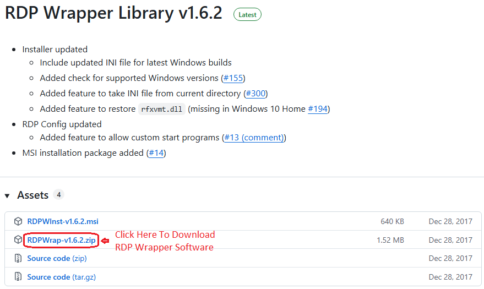Click the RDP Wrapper Library v1.6.2 title
The image size is (484, 289).
coord(113,13)
